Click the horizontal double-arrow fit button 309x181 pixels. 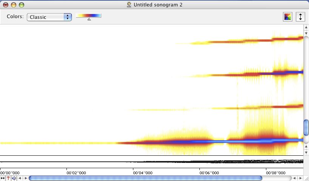(x=3, y=178)
